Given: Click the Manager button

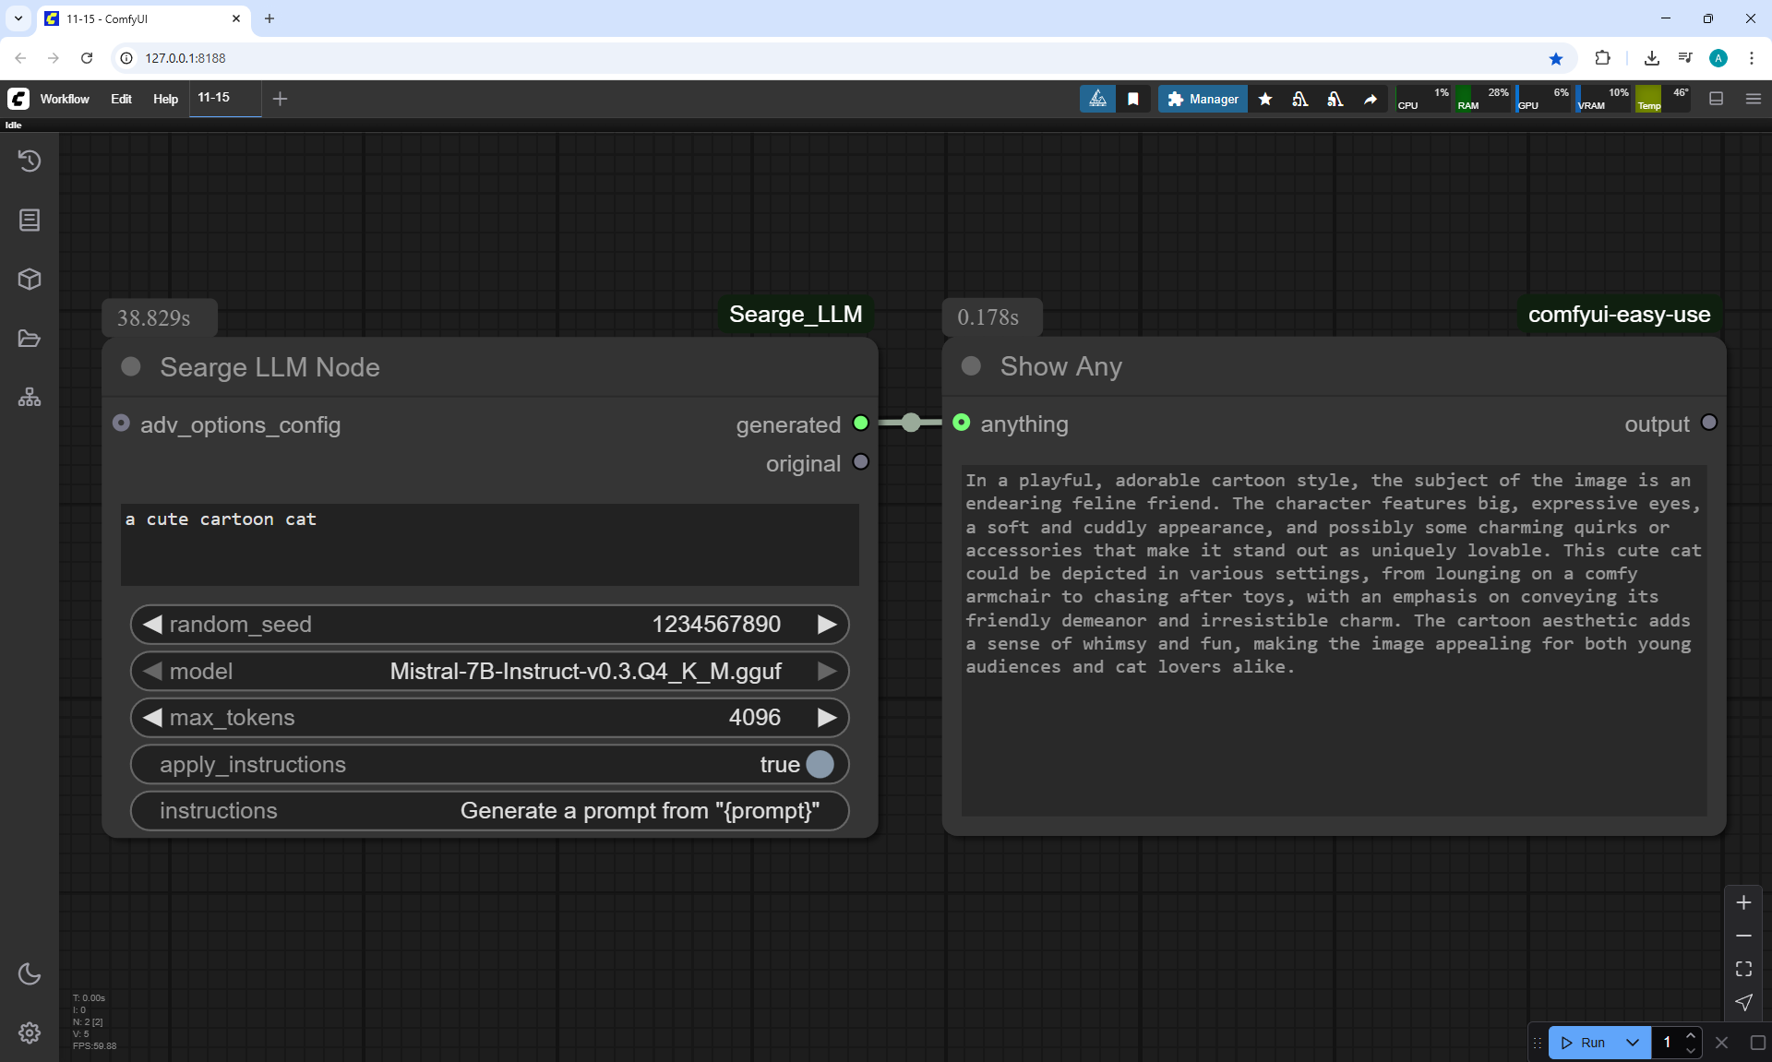Looking at the screenshot, I should (1203, 99).
